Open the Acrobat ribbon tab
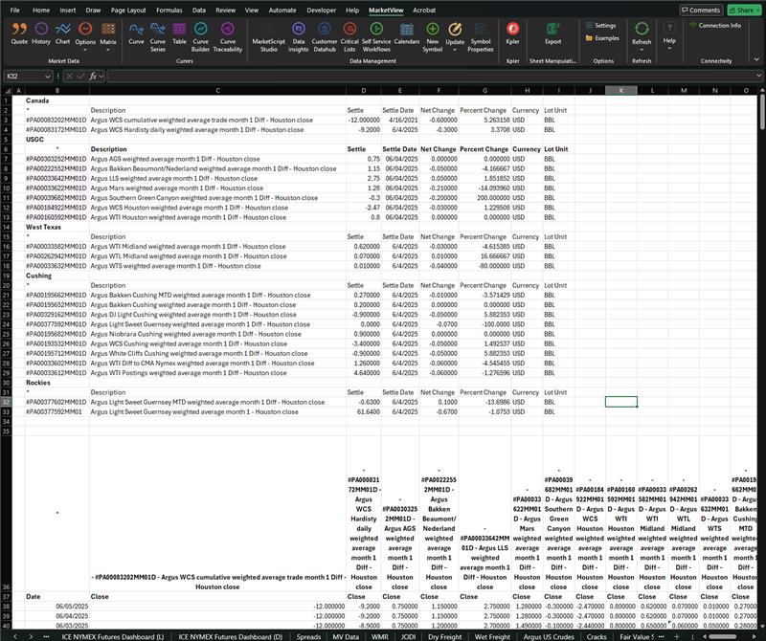 tap(424, 10)
